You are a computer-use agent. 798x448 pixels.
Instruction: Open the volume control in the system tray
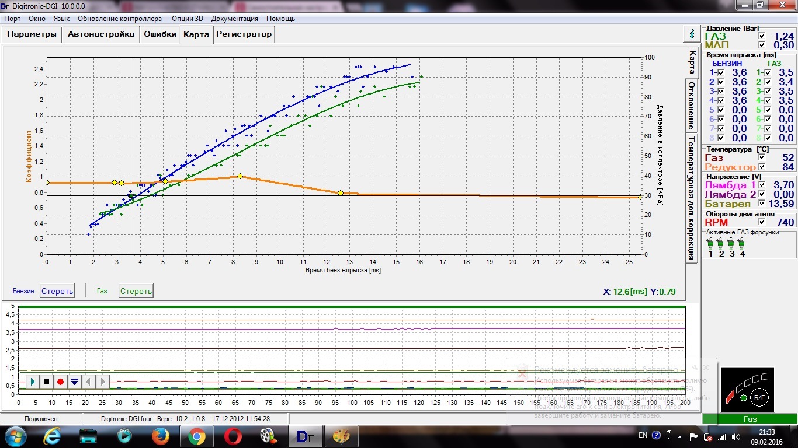(x=735, y=436)
